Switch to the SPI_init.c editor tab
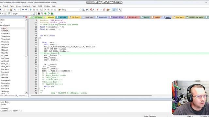 pos(49,17)
